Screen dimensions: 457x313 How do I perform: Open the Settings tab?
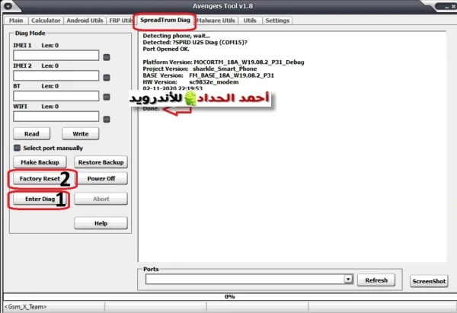click(x=277, y=21)
